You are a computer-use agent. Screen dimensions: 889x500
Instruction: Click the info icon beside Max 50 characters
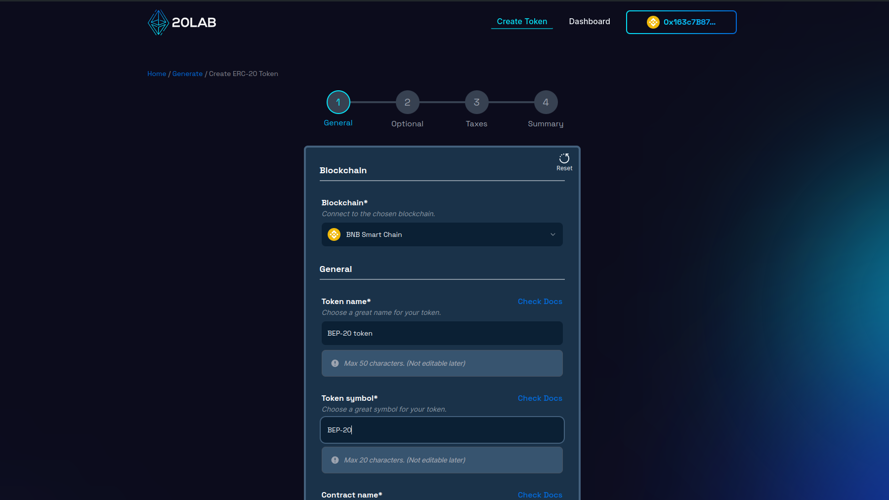tap(335, 363)
